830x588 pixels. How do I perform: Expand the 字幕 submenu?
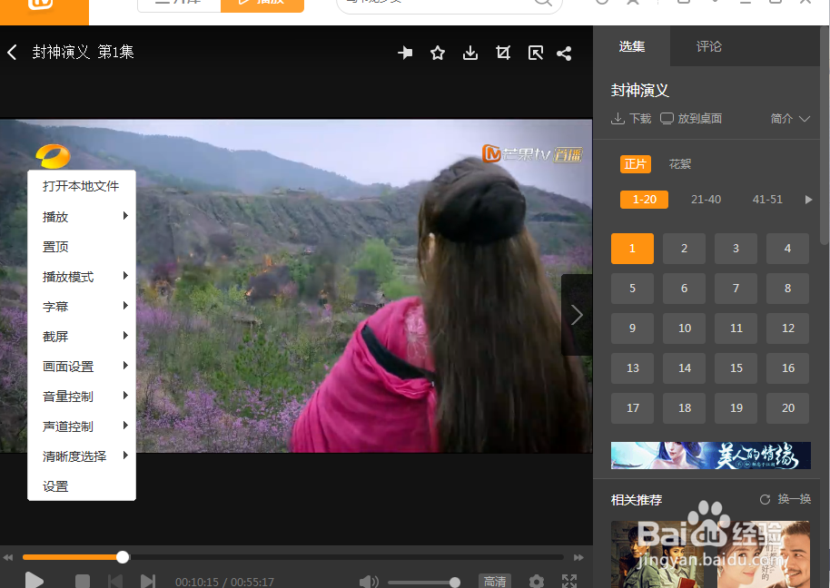[82, 306]
